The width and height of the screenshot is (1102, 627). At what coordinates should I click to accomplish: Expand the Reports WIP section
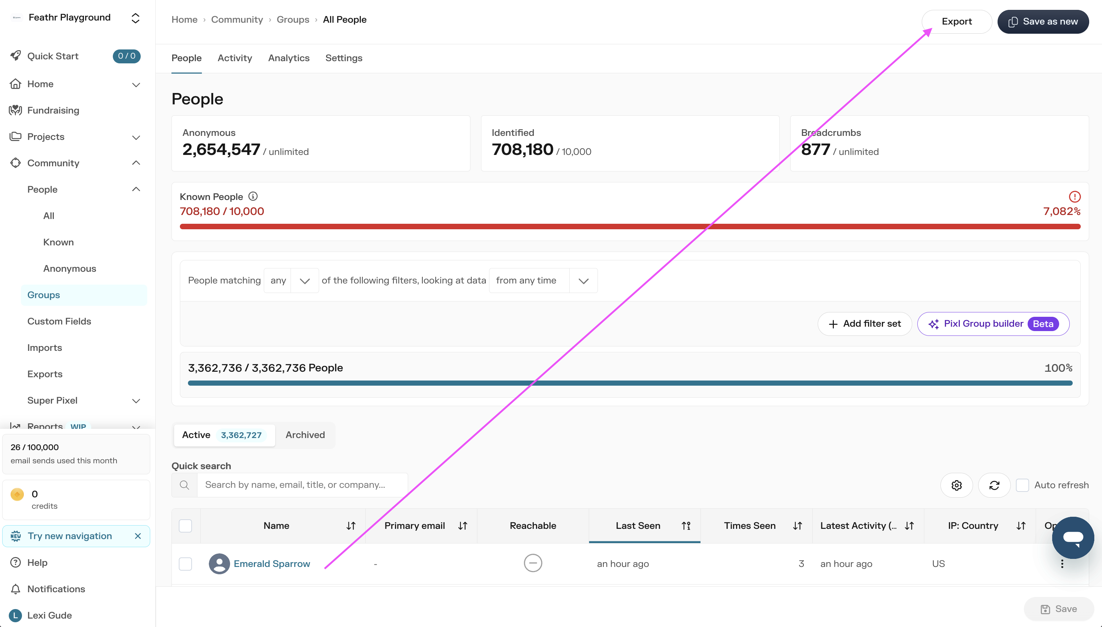(x=136, y=427)
